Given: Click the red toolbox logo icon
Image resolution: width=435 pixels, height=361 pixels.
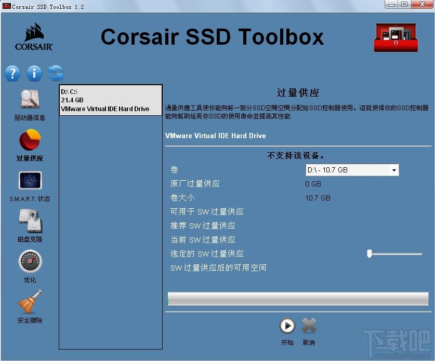Looking at the screenshot, I should click(396, 37).
